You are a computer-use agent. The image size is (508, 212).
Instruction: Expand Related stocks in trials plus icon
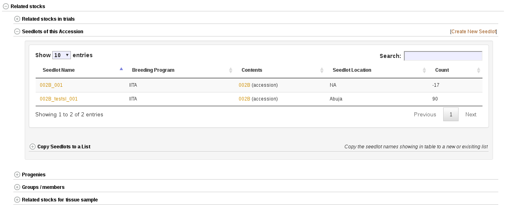coord(17,19)
